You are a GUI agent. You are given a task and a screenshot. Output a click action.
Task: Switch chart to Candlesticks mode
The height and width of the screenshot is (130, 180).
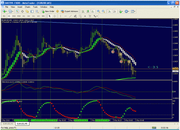[x=88, y=11]
